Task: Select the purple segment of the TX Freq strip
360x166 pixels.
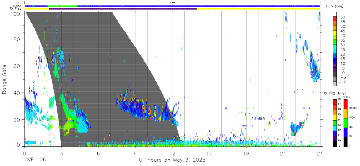Action: (123, 9)
